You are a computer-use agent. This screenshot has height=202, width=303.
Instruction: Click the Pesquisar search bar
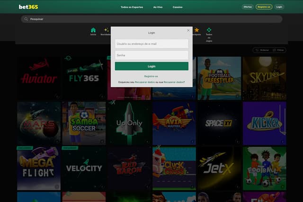pyautogui.click(x=151, y=19)
